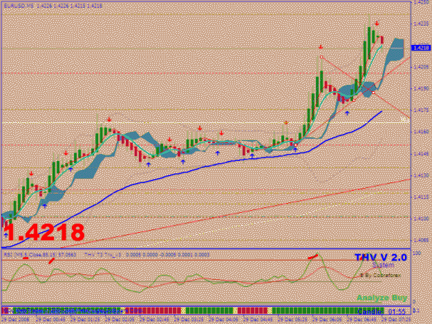Image resolution: width=432 pixels, height=324 pixels.
Task: Click the 1.4235 price axis label
Action: [x=421, y=24]
